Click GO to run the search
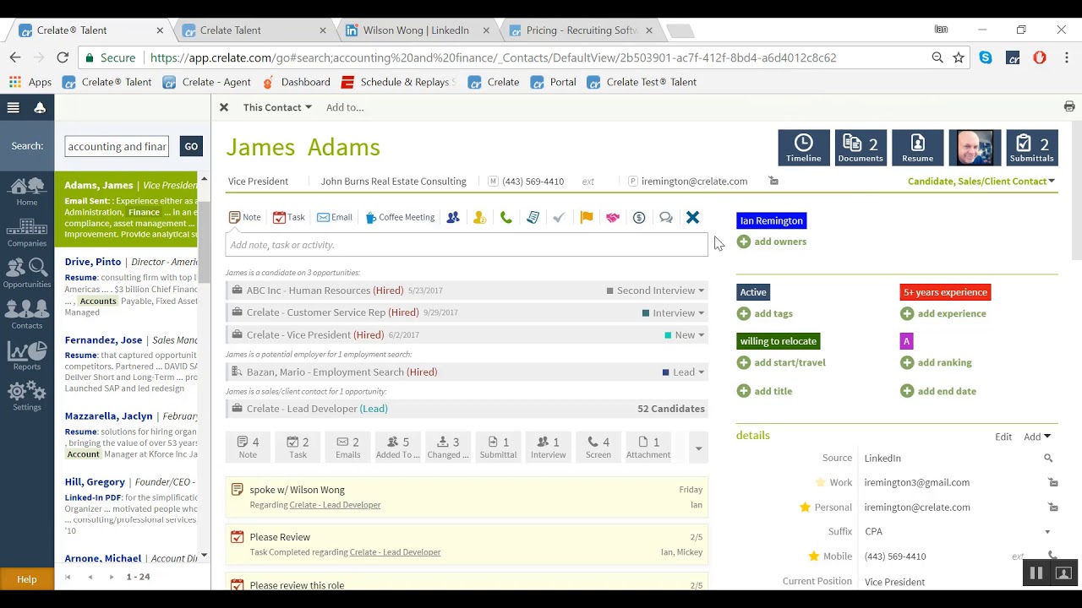 pos(191,146)
